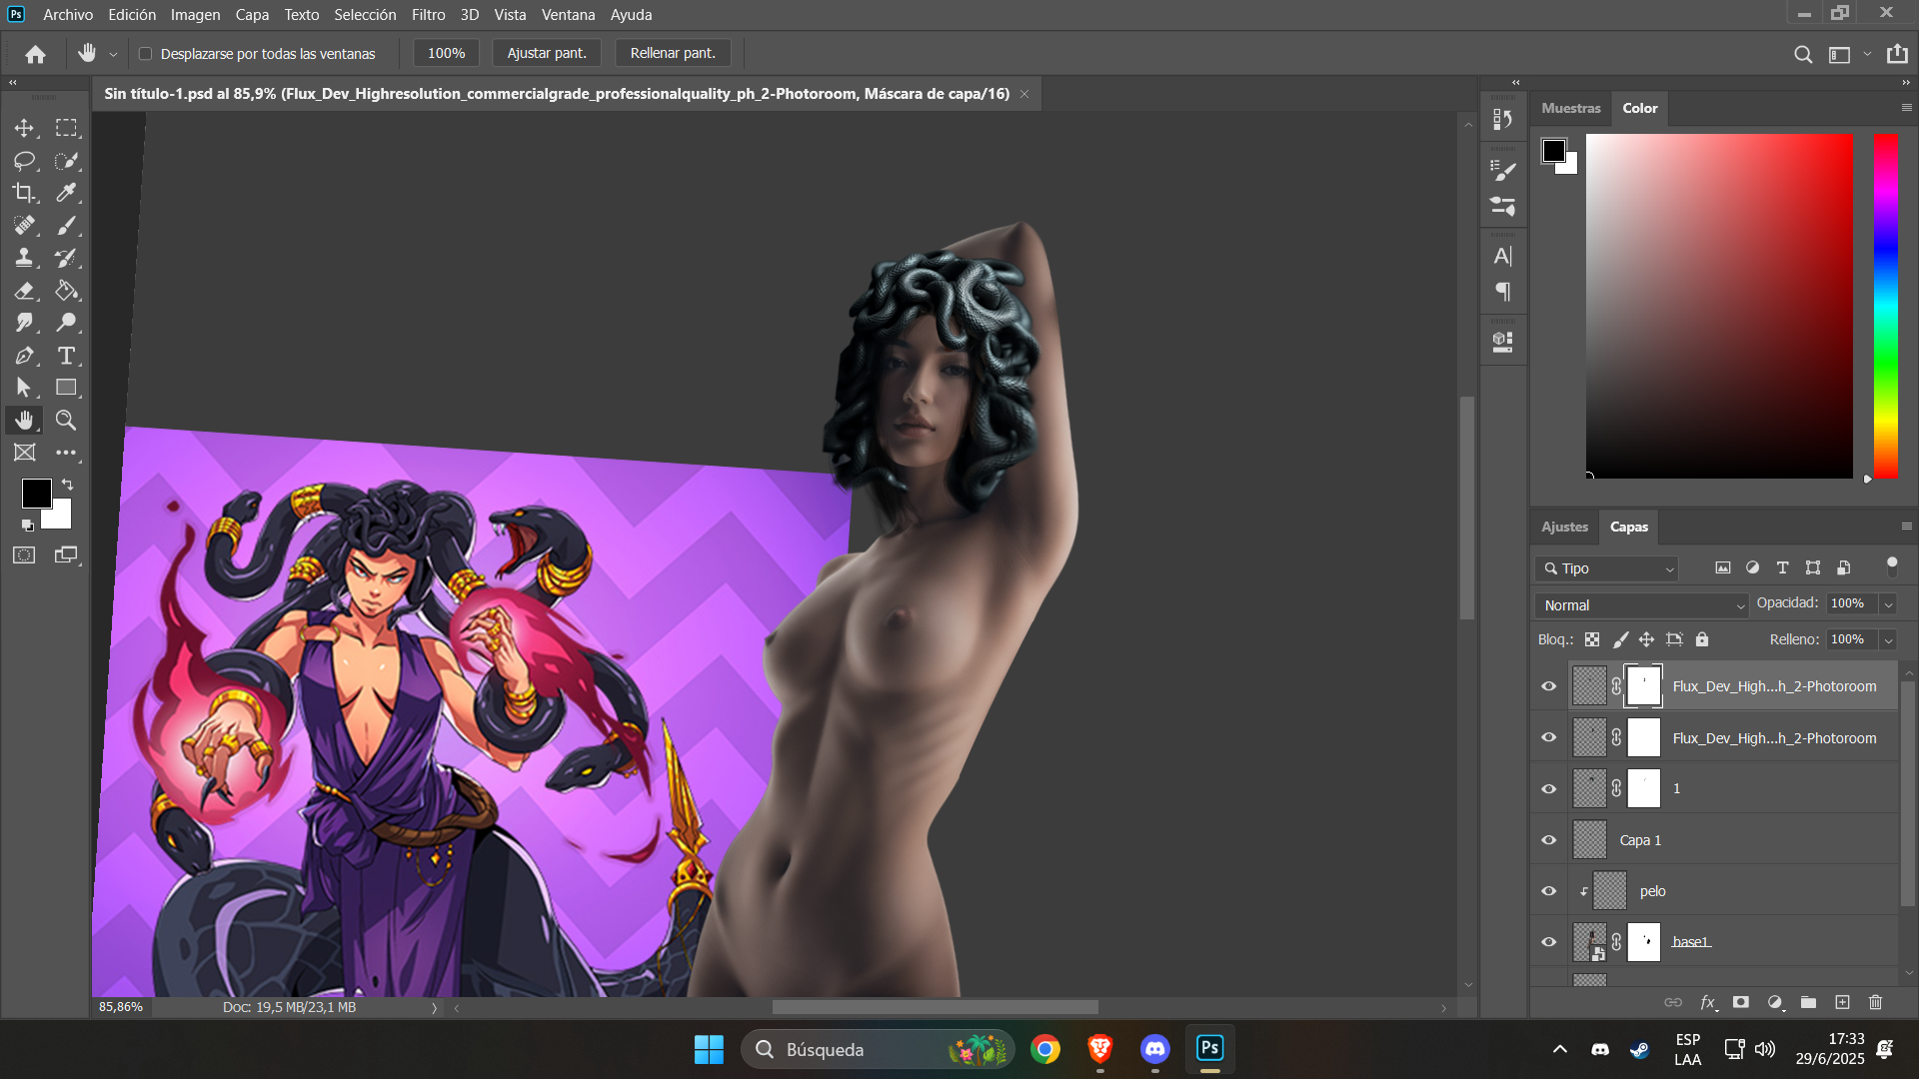Switch to the Muestras tab

[x=1570, y=108]
